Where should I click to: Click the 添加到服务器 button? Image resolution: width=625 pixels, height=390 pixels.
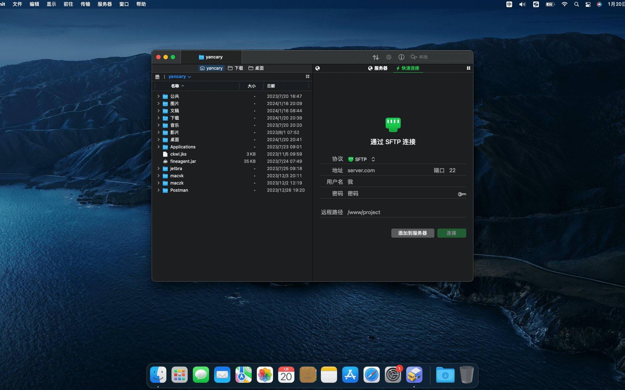(x=413, y=233)
